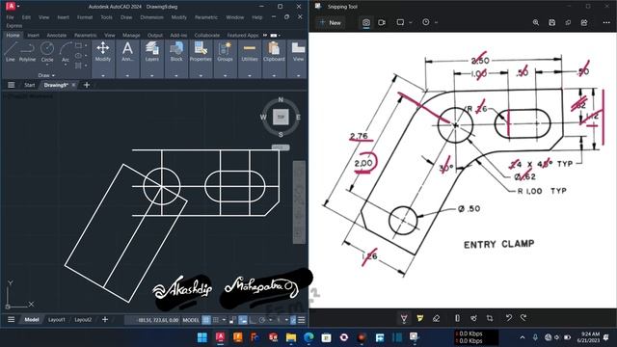Viewport: 617px width, 347px height.
Task: Click the Rectangle tool icon
Action: 78,45
